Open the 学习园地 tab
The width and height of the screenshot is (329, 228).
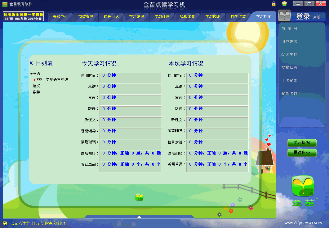coord(213,17)
